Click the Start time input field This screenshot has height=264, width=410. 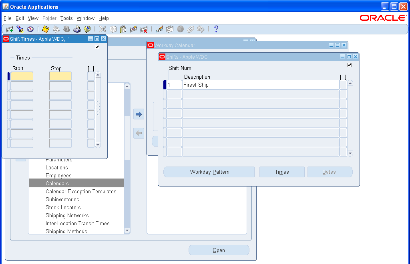point(22,76)
